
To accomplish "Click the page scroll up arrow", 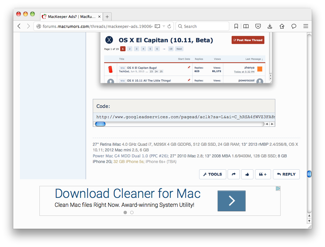I will (x=309, y=216).
